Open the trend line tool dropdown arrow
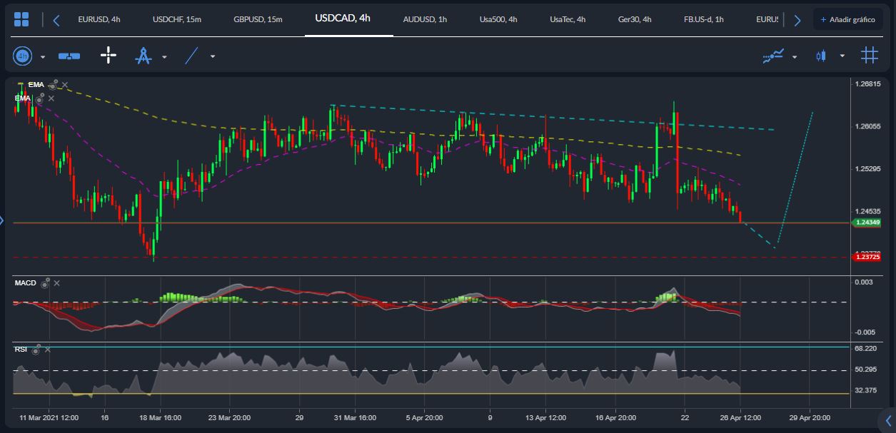Viewport: 896px width, 433px height. click(211, 56)
